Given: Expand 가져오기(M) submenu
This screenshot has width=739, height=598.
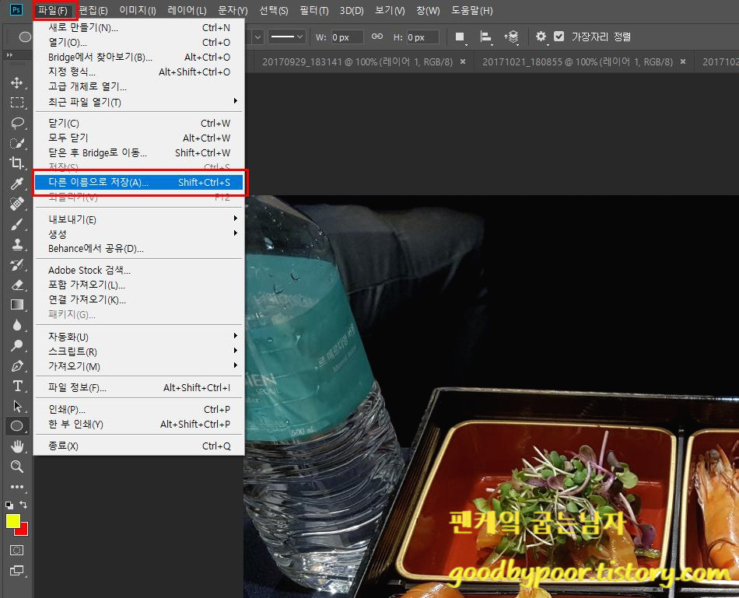Looking at the screenshot, I should (x=235, y=365).
